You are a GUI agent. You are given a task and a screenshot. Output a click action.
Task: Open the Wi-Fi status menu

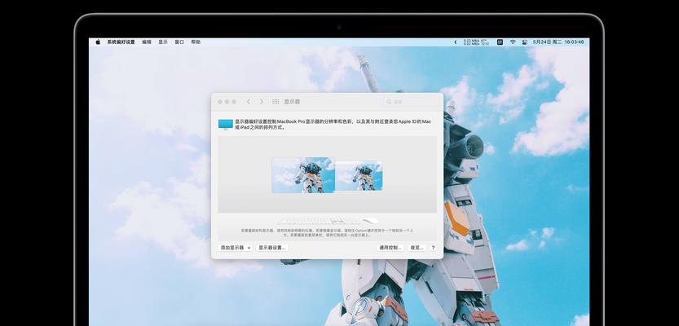pyautogui.click(x=513, y=42)
